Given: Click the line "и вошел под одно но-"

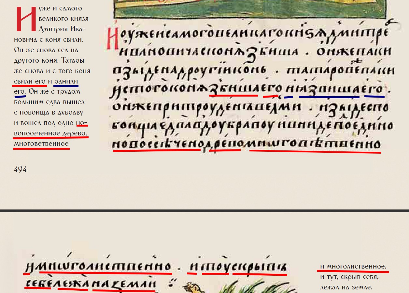Looking at the screenshot, I should (x=51, y=123).
